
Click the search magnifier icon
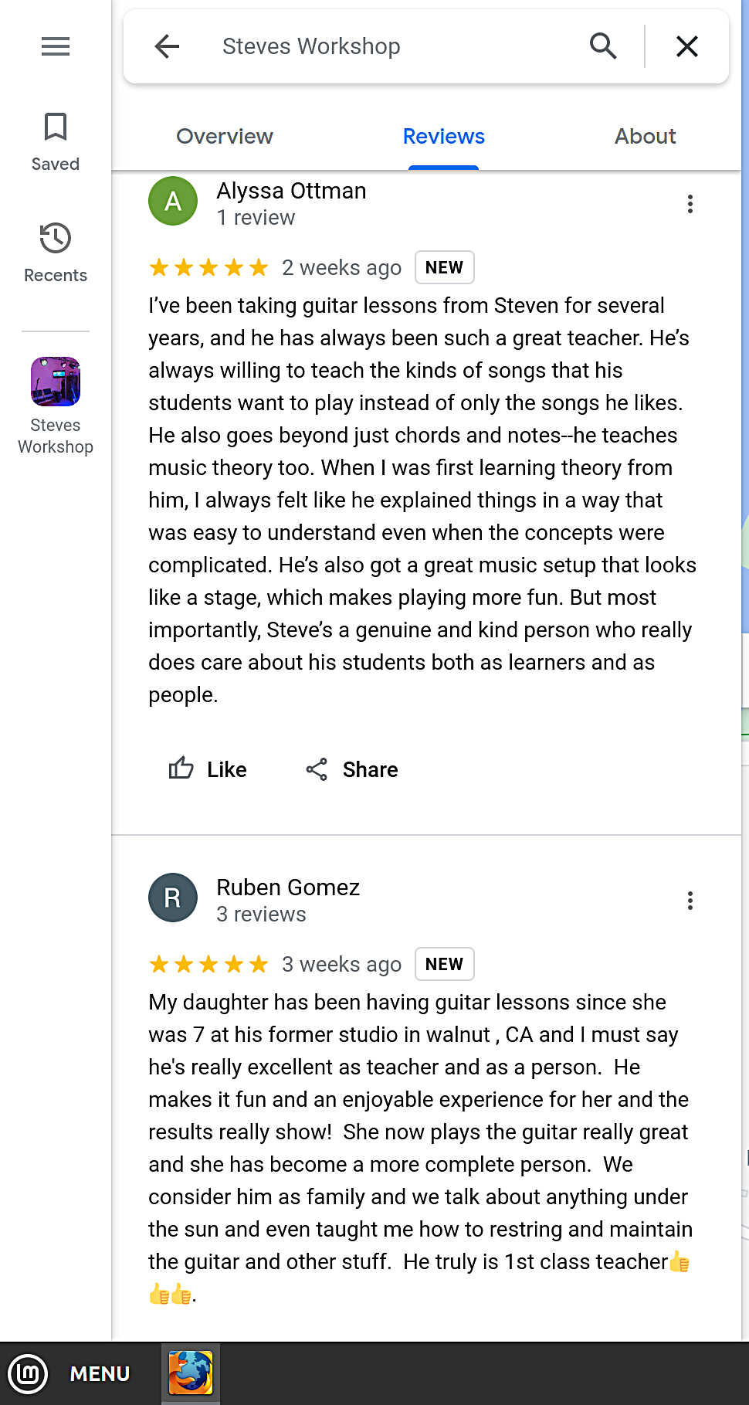pos(603,47)
